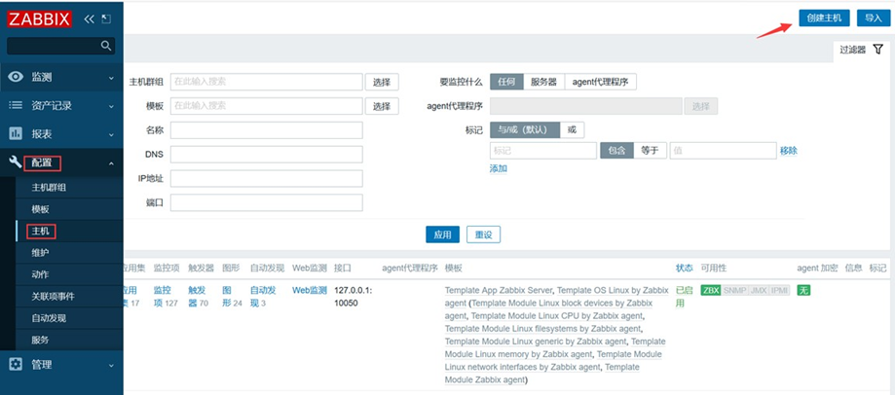Image resolution: width=895 pixels, height=395 pixels.
Task: Select 包含 tag operator
Action: (x=616, y=151)
